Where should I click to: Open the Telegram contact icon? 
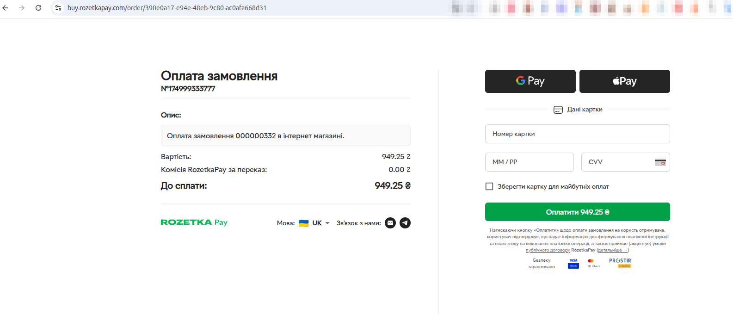click(405, 223)
